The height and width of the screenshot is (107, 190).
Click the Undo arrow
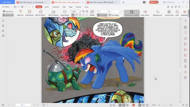[26, 7]
